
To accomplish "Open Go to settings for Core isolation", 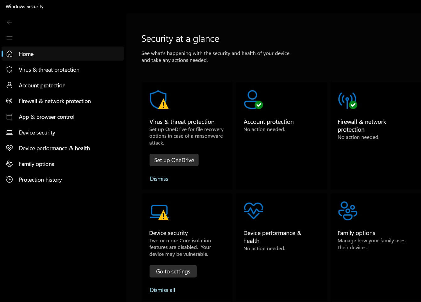I will 173,271.
